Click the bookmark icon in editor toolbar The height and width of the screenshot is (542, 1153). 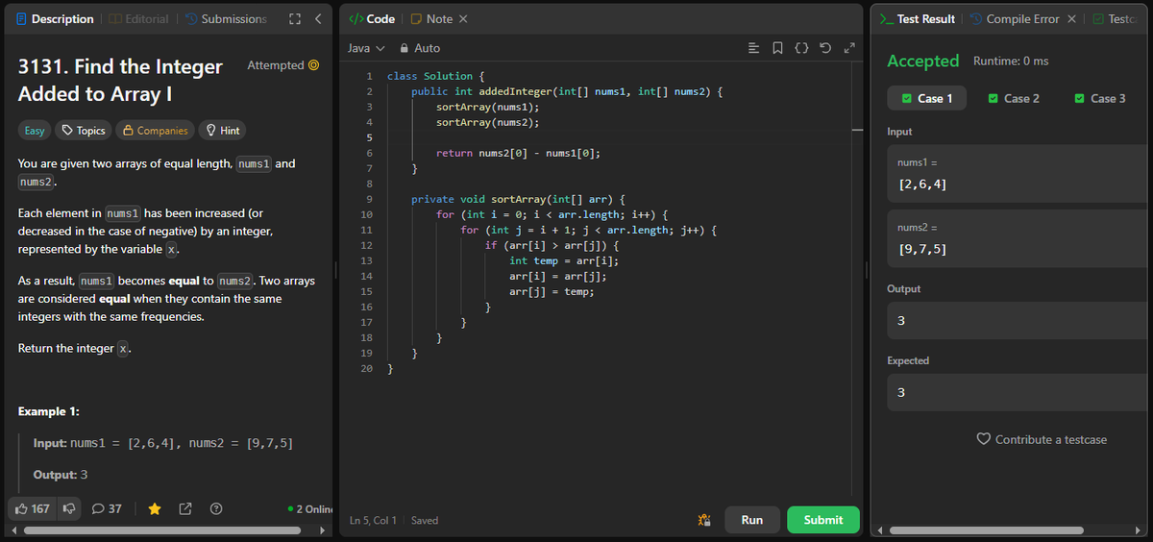(777, 48)
